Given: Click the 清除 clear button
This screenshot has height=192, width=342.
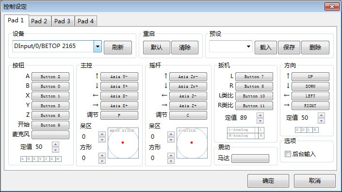Looking at the screenshot, I should point(185,48).
